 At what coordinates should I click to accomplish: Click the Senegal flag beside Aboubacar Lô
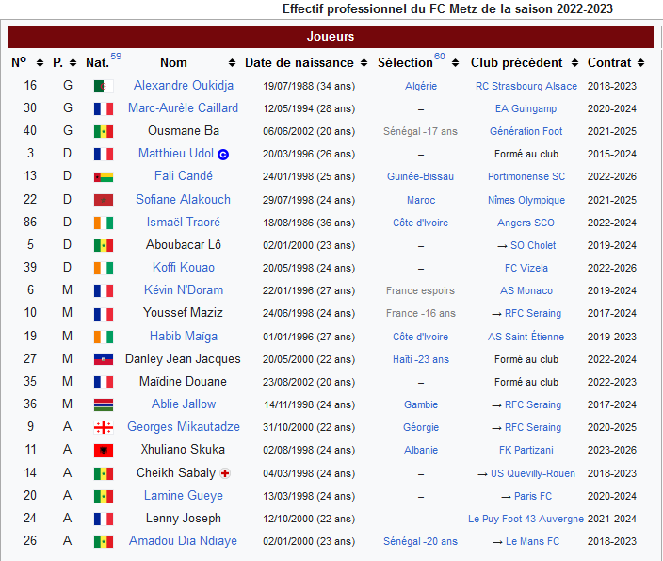coord(104,245)
